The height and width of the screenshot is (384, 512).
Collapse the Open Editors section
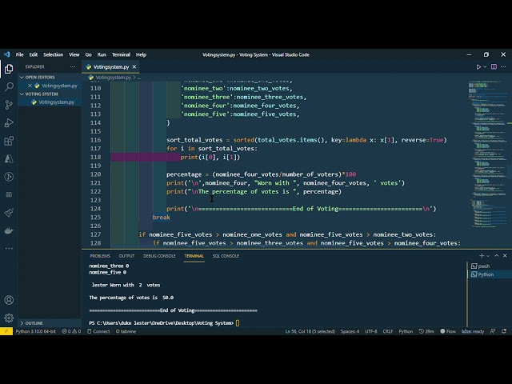pos(40,77)
